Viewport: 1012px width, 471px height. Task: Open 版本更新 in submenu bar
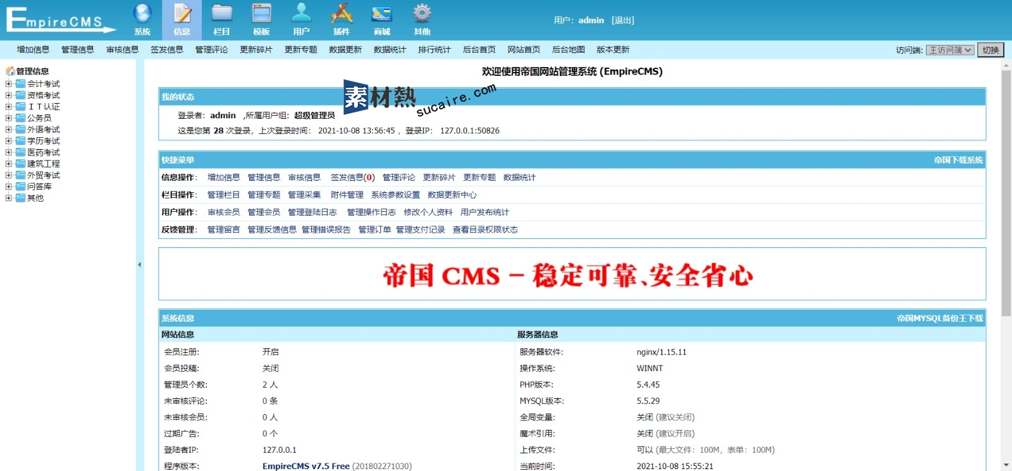click(613, 49)
